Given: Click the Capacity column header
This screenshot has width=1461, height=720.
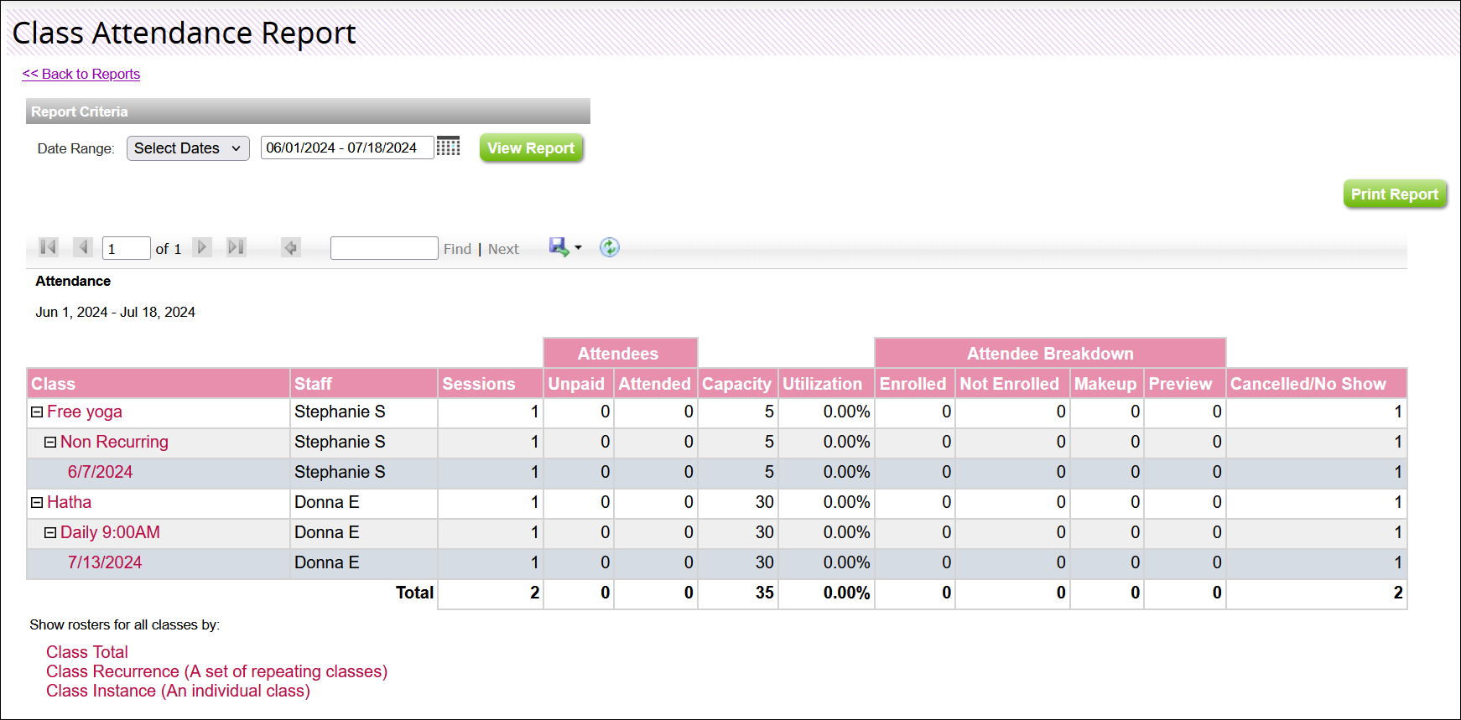Looking at the screenshot, I should coord(738,383).
